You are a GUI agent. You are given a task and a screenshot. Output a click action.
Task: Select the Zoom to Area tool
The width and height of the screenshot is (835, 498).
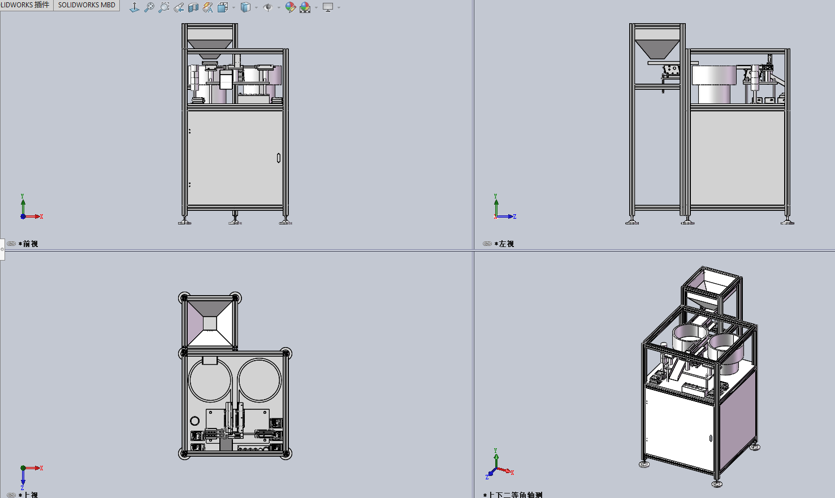click(x=164, y=7)
